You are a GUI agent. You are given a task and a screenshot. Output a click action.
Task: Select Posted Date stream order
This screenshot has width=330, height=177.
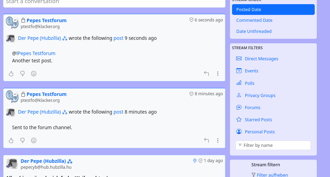(273, 10)
